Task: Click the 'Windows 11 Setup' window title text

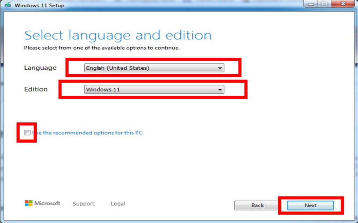Action: pos(39,5)
